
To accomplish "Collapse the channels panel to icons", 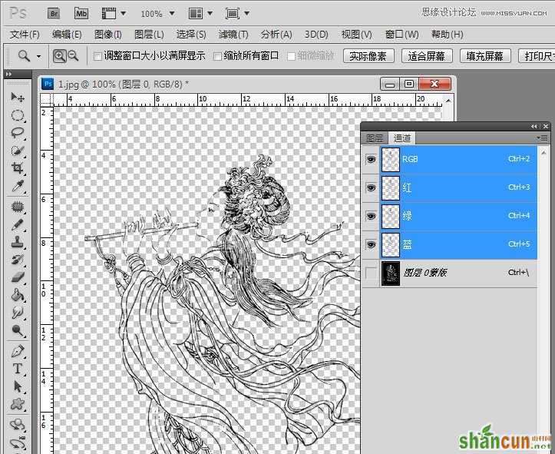I will click(534, 127).
